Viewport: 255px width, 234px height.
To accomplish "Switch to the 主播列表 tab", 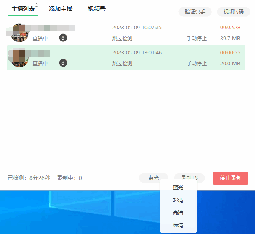I will 23,9.
